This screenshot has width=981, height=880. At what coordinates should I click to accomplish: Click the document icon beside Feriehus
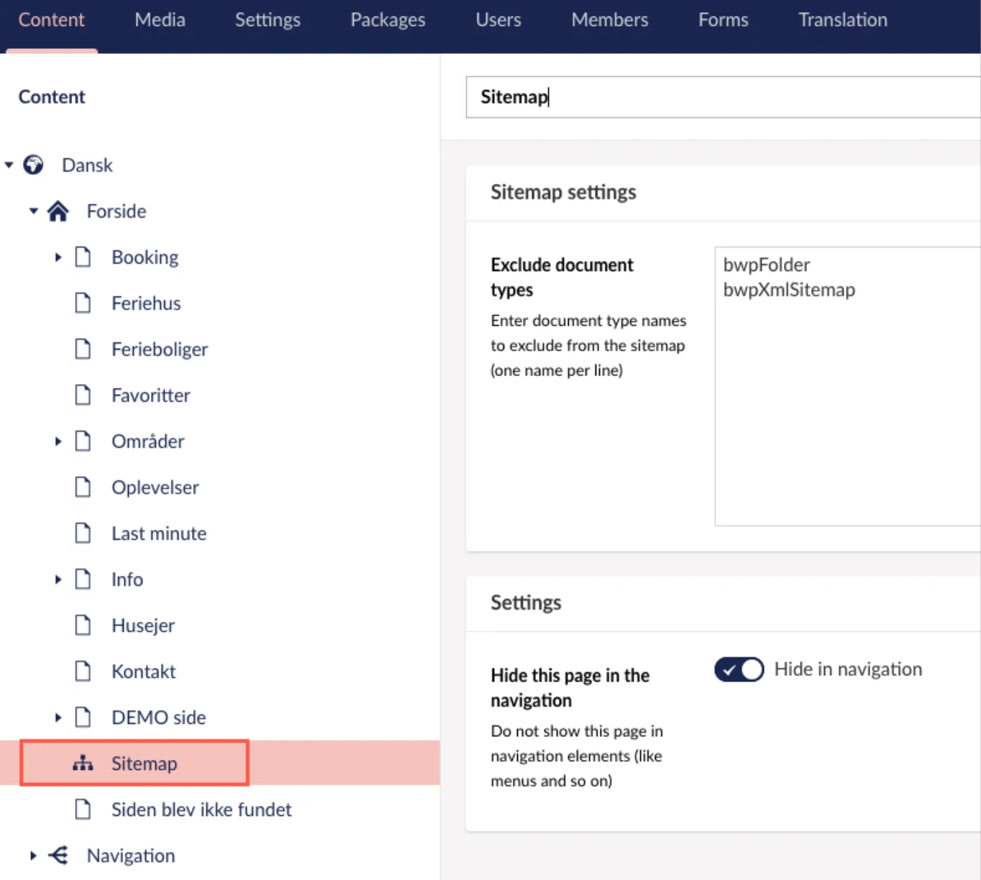click(83, 303)
